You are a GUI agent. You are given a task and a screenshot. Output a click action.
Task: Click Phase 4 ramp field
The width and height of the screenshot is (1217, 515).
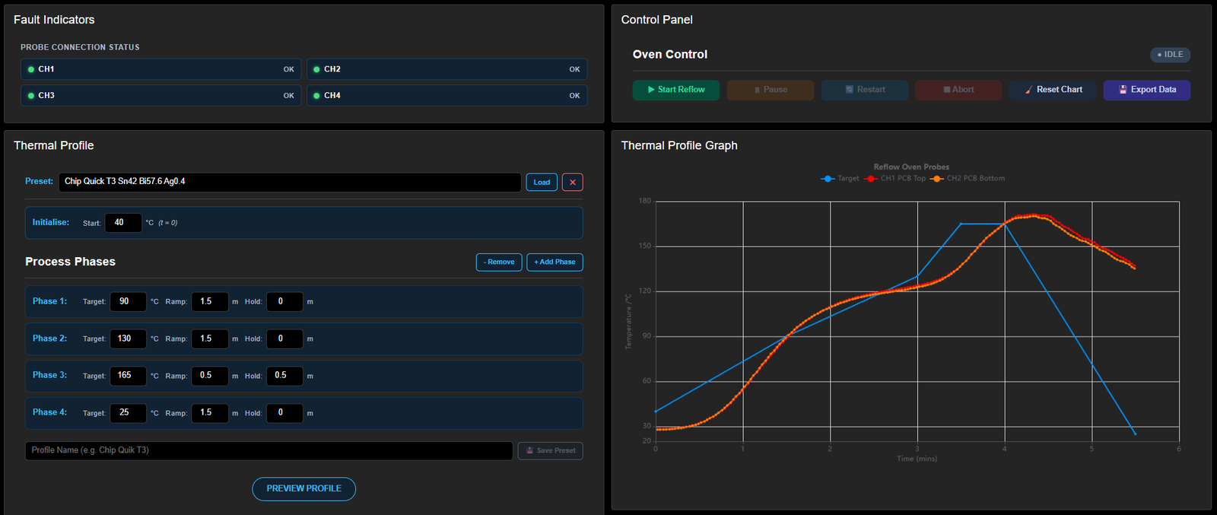tap(210, 413)
